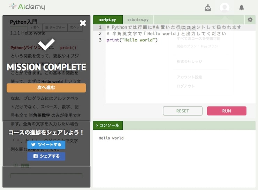Click 株式会社レッジ in the faded menu

pyautogui.click(x=189, y=62)
